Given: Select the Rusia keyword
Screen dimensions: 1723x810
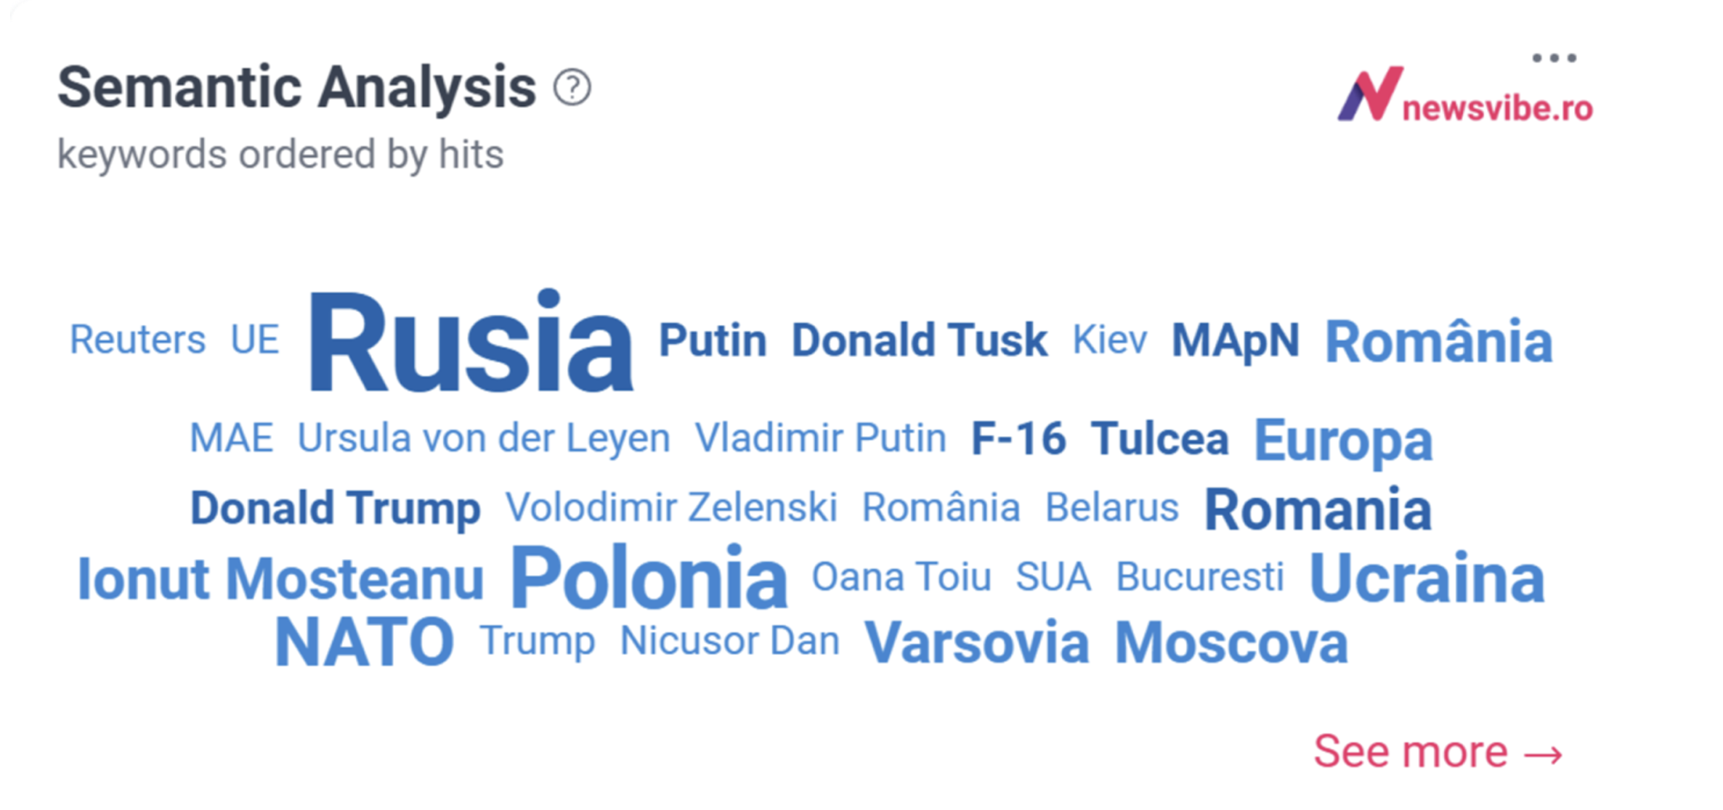Looking at the screenshot, I should click(471, 341).
